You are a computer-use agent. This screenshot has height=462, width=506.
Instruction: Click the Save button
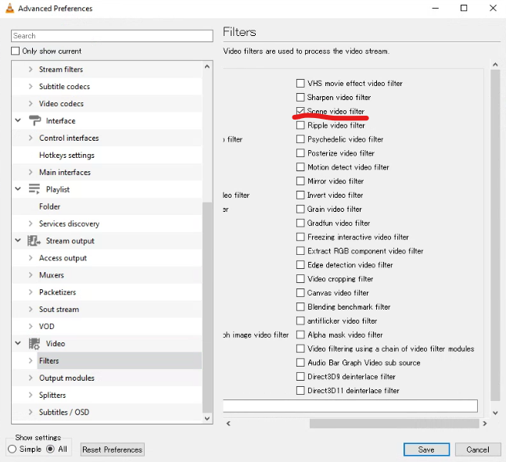426,449
